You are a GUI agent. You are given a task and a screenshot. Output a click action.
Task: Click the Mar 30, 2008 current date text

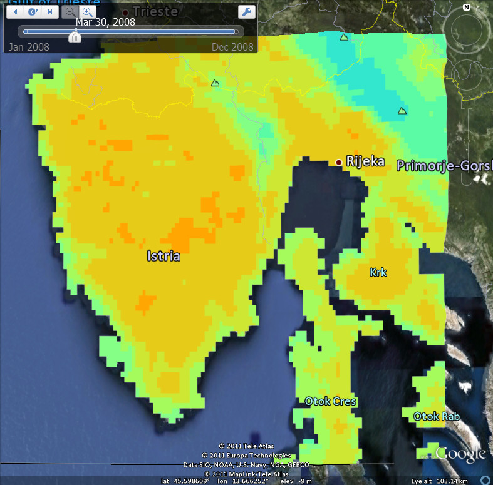pyautogui.click(x=105, y=22)
